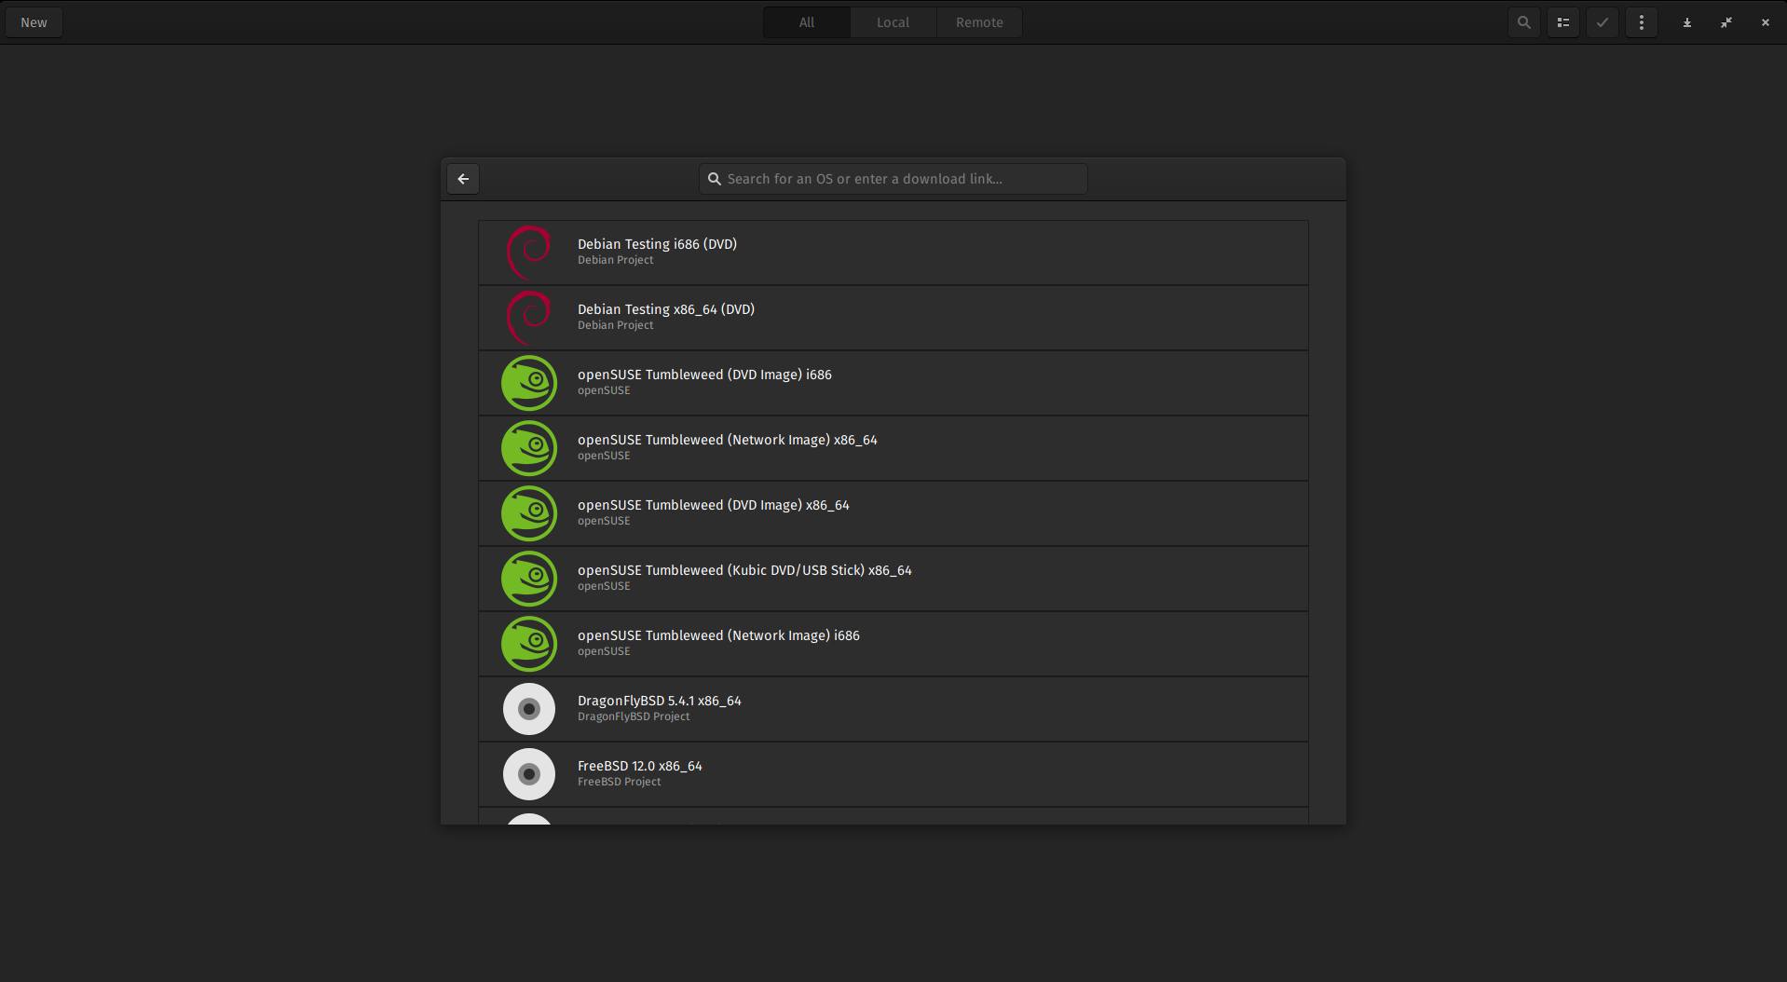
Task: Click openSUSE logo beside DVD Image x86_64
Action: (x=529, y=513)
